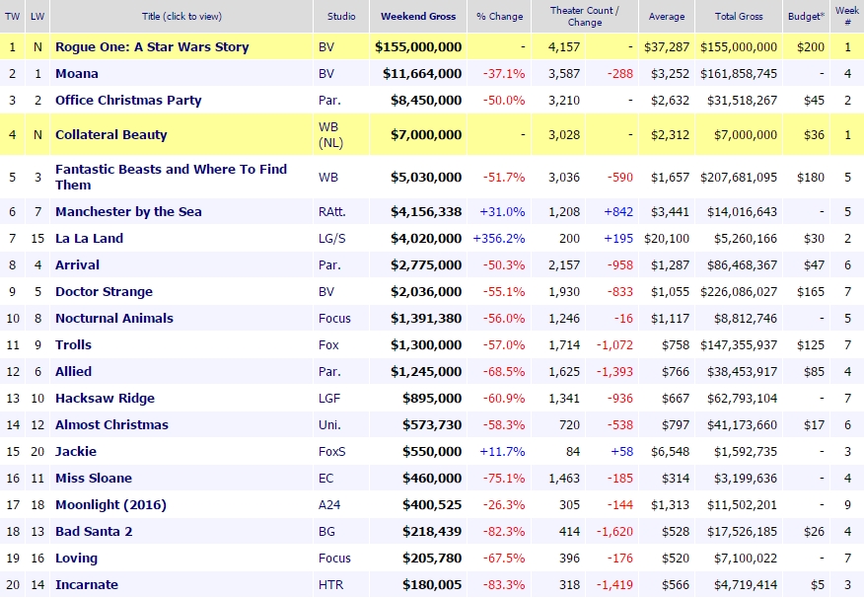
Task: Select the La La Land title link
Action: click(x=90, y=239)
